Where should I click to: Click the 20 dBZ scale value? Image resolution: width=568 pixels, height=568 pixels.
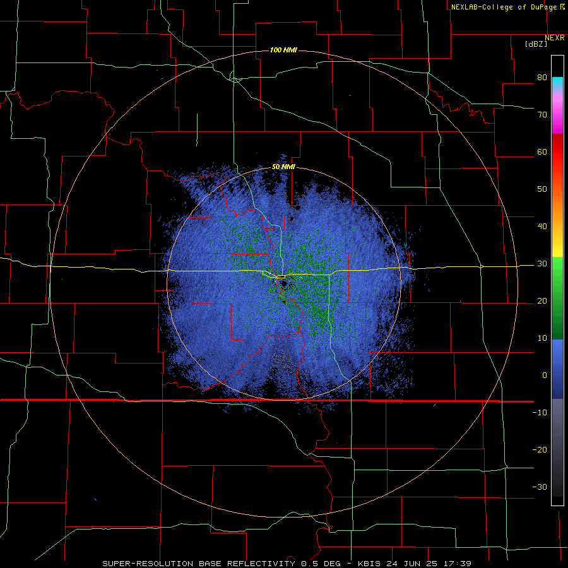(542, 300)
